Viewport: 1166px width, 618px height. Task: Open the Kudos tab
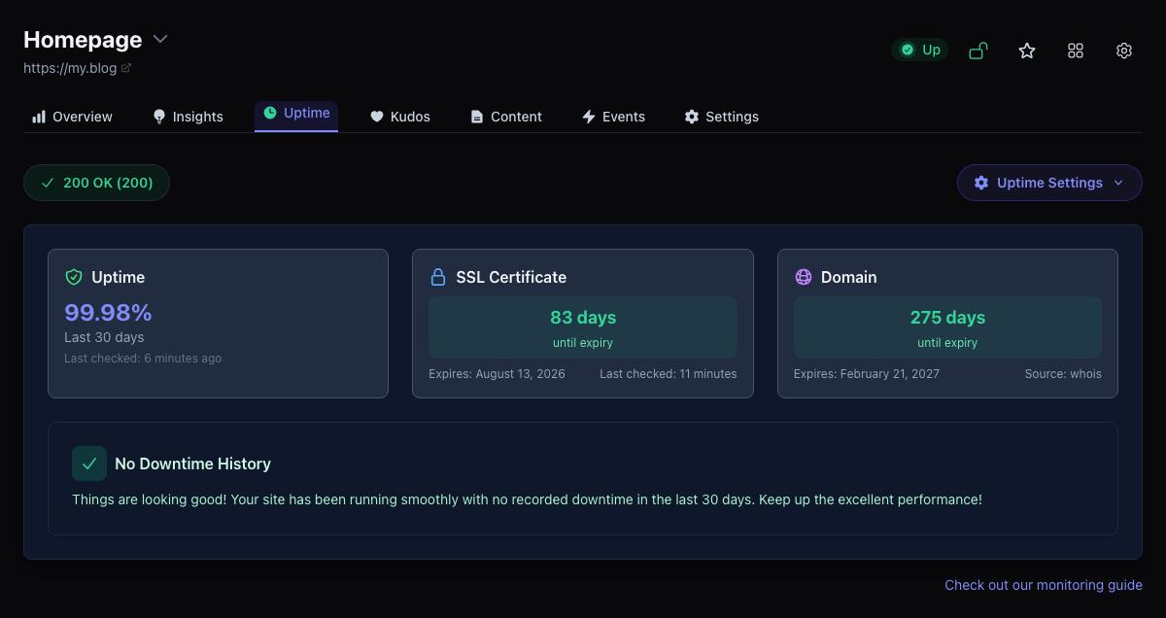tap(400, 117)
